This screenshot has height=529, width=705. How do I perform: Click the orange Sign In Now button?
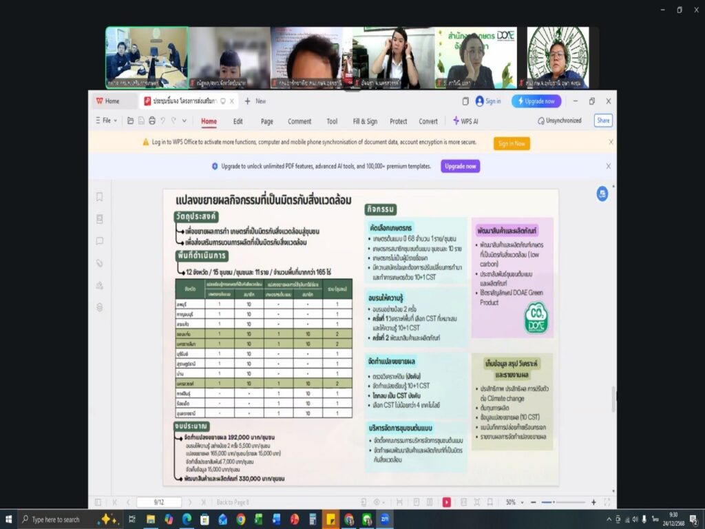512,143
